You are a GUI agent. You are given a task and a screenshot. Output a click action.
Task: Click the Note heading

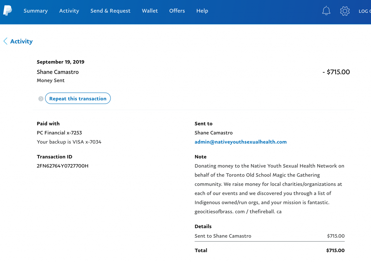[x=201, y=157]
